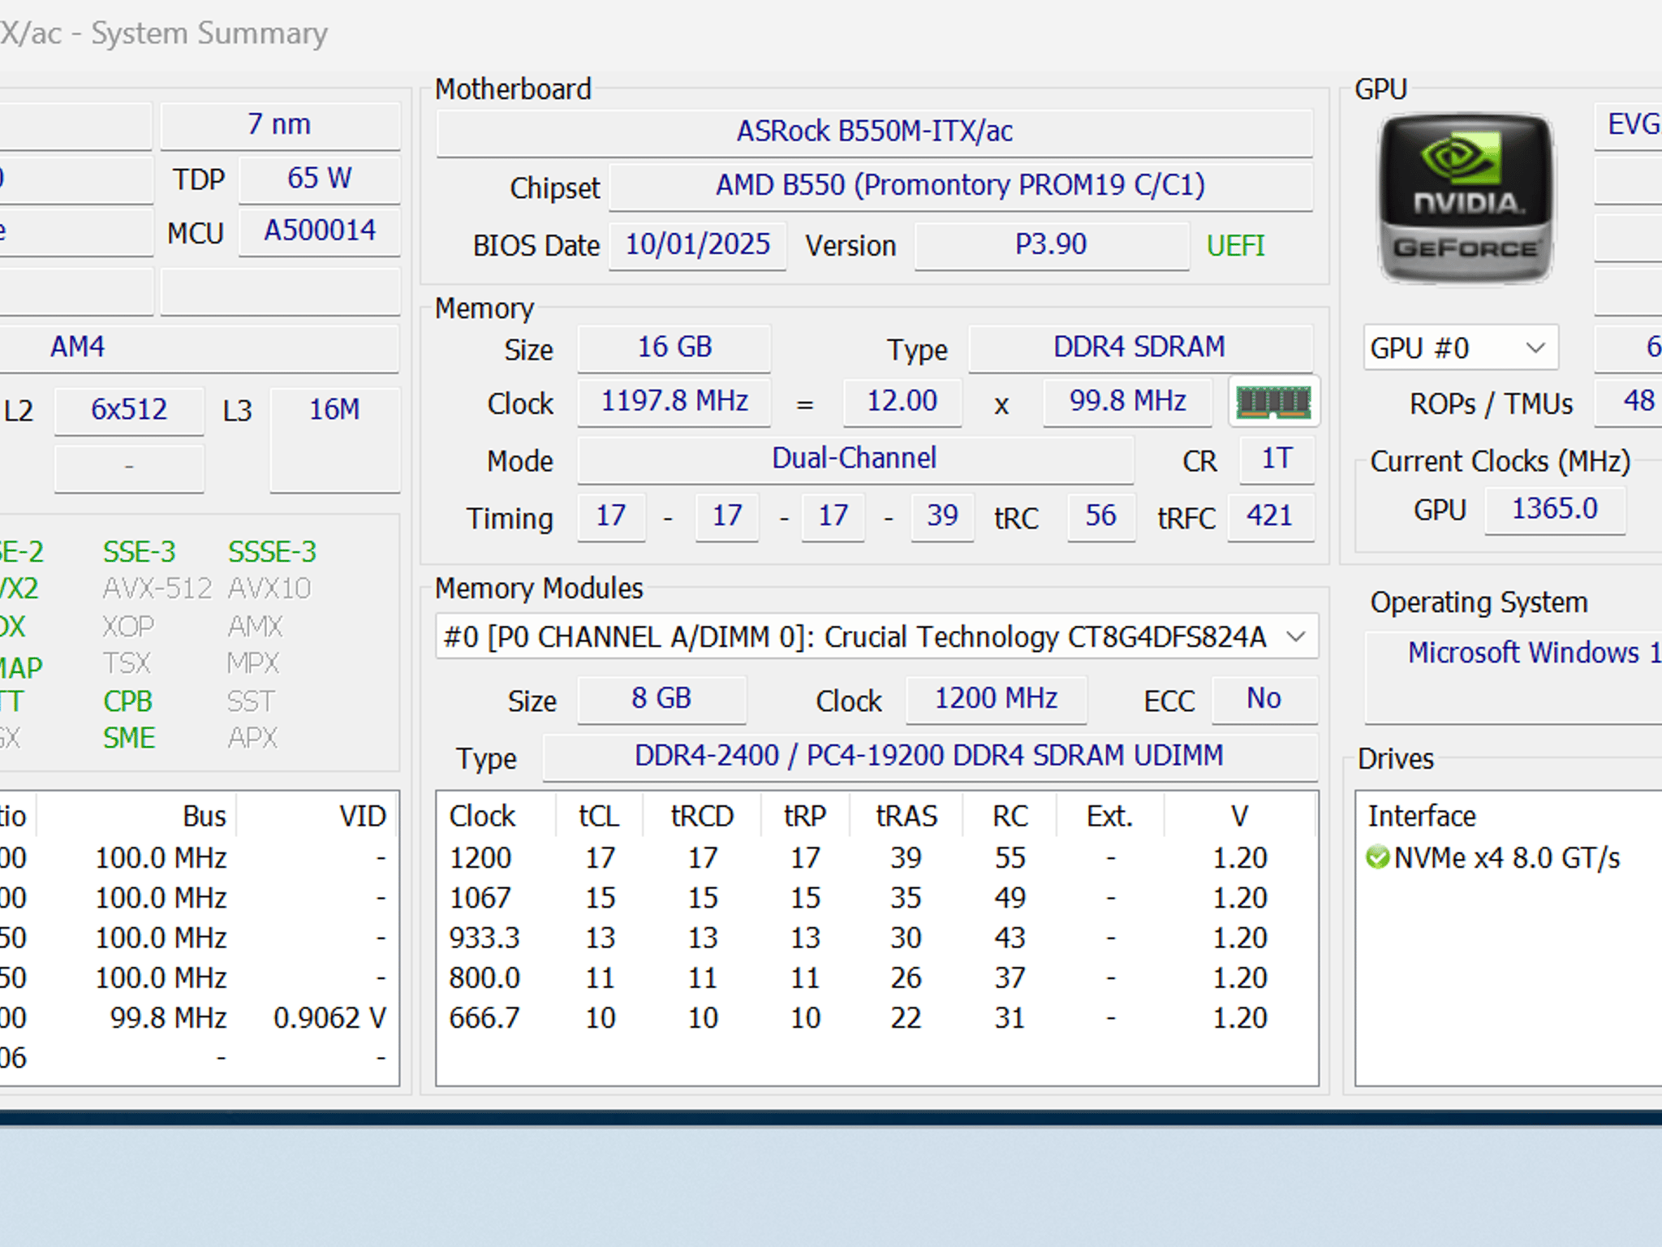
Task: Click the memory clock 1197.8 MHz field
Action: click(674, 402)
